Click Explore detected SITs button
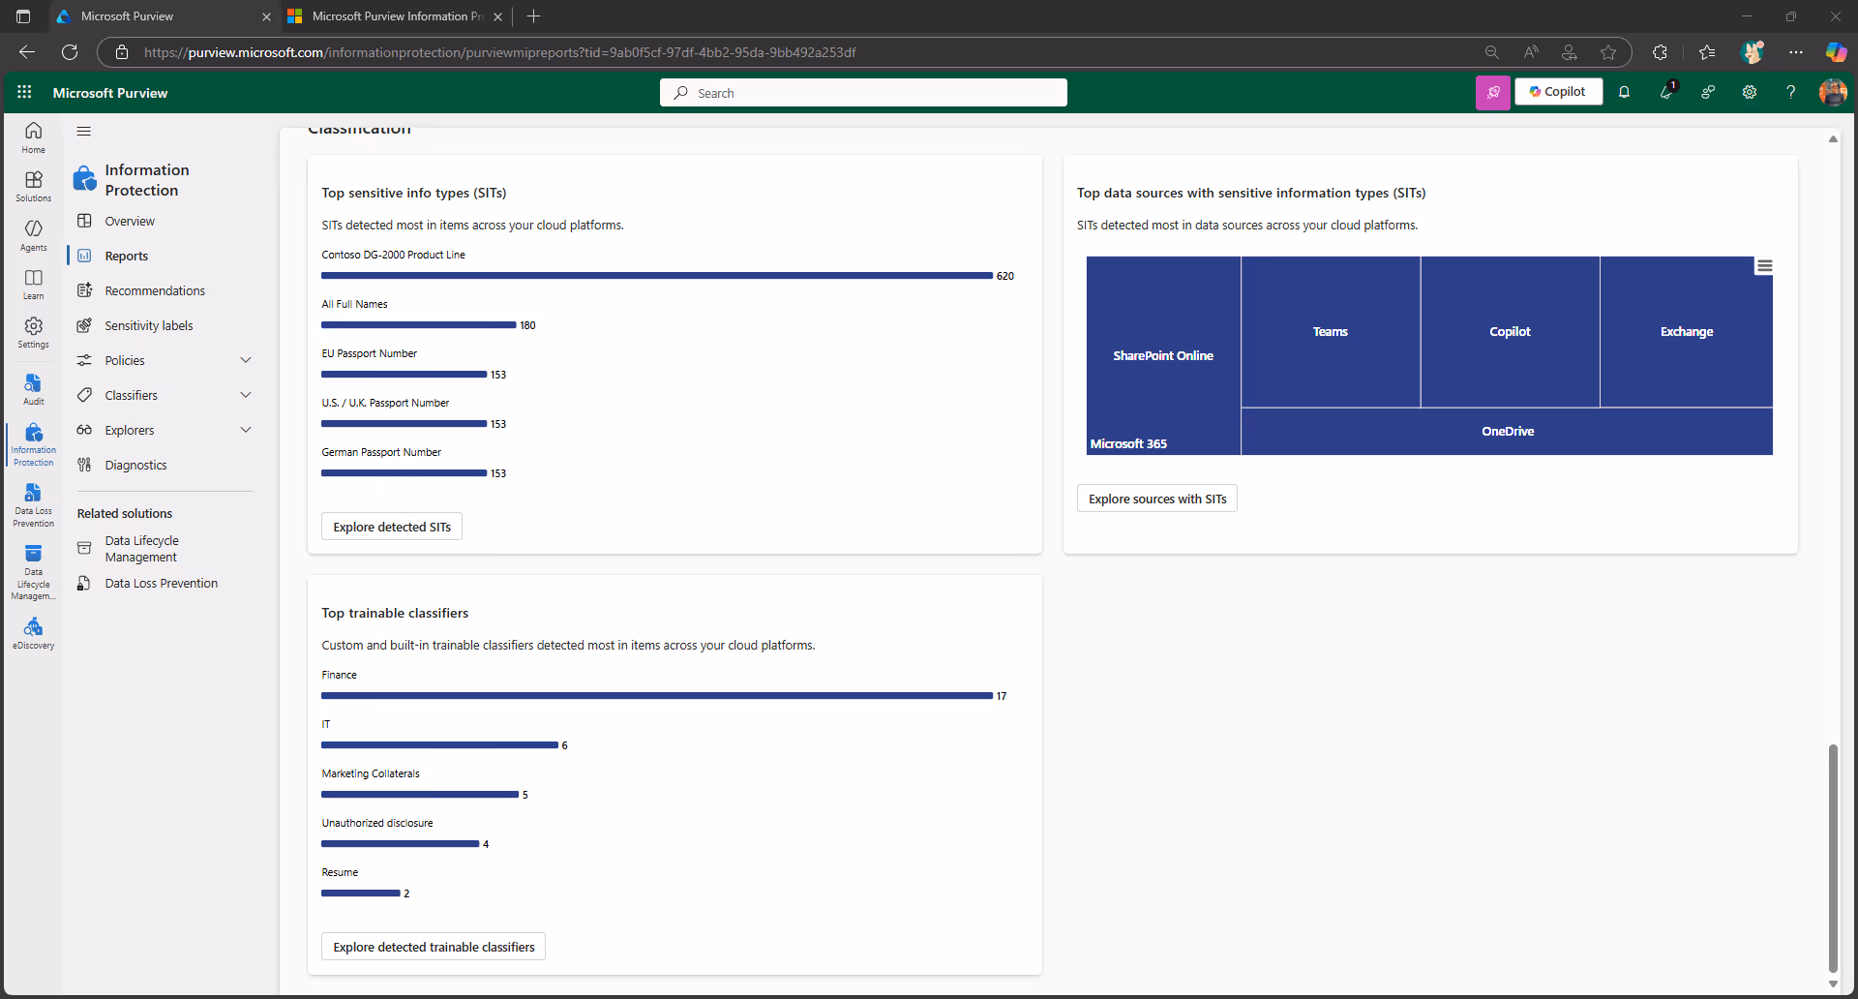Screen dimensions: 1858x999 click(x=392, y=527)
